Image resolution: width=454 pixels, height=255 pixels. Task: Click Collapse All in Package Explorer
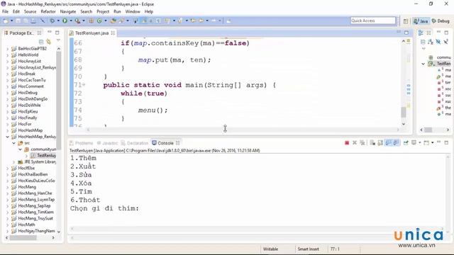(x=41, y=42)
